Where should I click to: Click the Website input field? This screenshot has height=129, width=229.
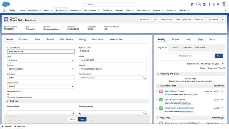113,69
